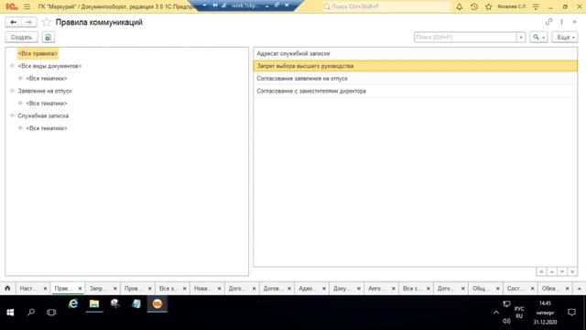Image resolution: width=586 pixels, height=330 pixels.
Task: Click the green copy-rule icon next to Создать
Action: click(49, 38)
